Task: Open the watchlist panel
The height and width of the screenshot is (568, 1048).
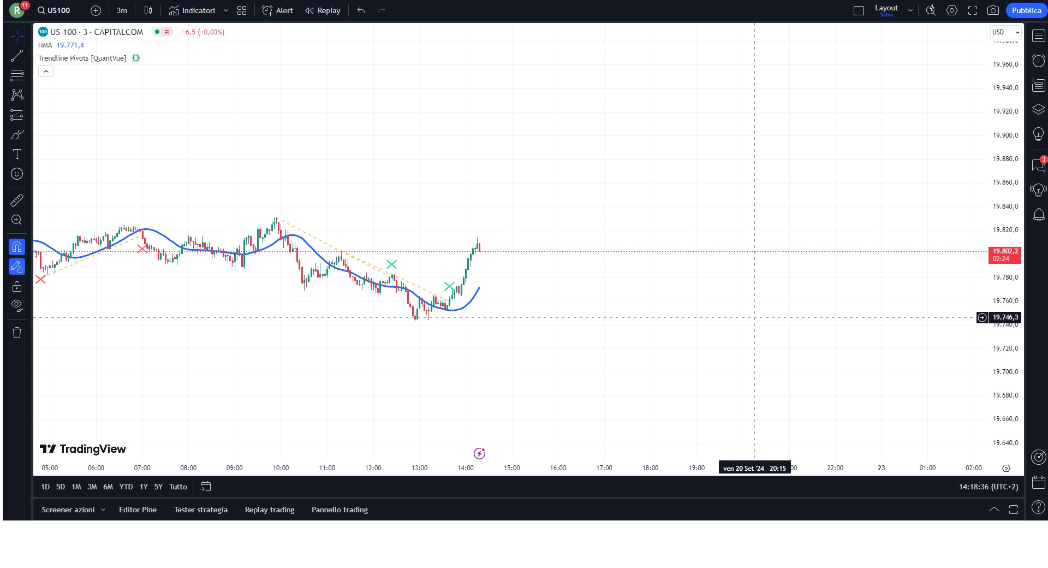Action: (x=1038, y=36)
